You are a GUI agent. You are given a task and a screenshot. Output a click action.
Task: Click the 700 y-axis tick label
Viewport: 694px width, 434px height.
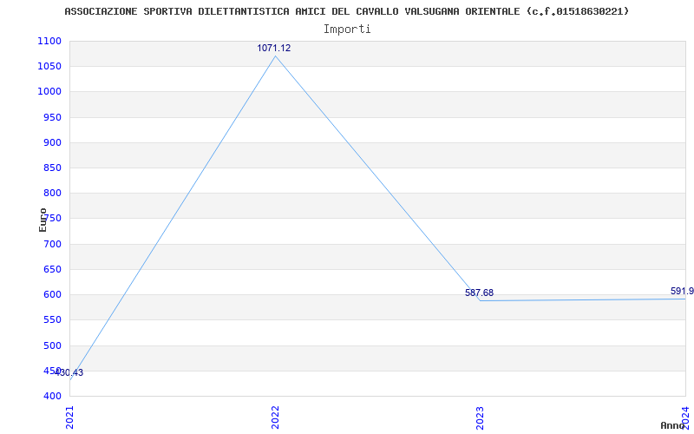click(52, 244)
